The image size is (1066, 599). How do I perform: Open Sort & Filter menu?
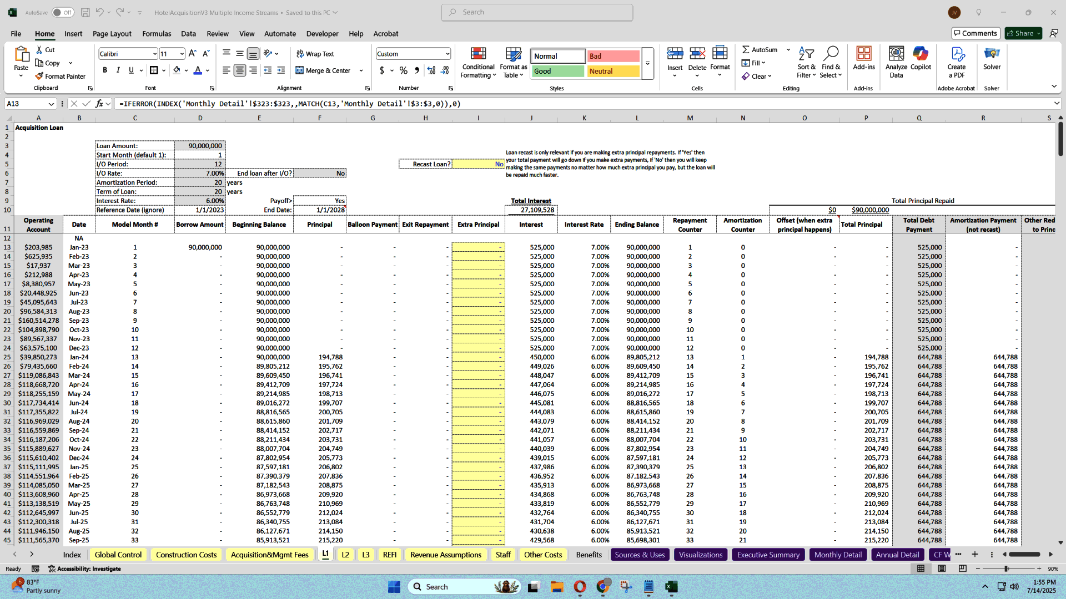coord(806,62)
